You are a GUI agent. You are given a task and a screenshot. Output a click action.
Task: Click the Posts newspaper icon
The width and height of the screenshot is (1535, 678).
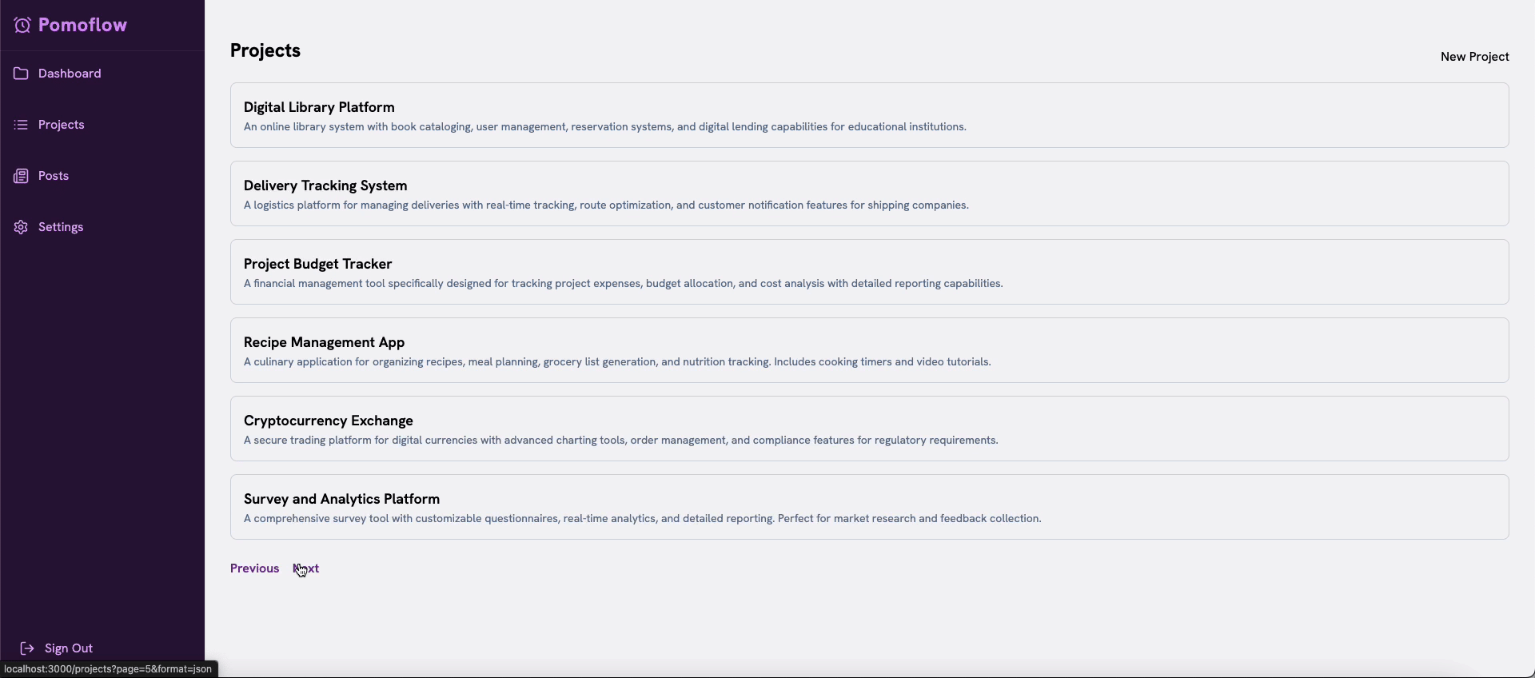[x=21, y=176]
